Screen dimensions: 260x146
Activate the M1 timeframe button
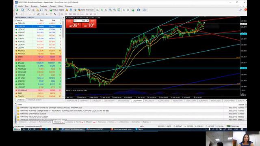coord(62,14)
